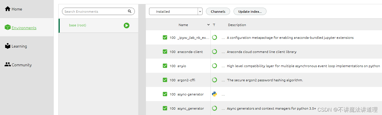
Task: Click the type icon for _ipyw_jlab_nb_ex package
Action: [215, 37]
